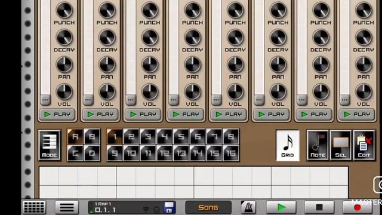The image size is (382, 215).
Task: Switch to Song mode
Action: coord(208,207)
